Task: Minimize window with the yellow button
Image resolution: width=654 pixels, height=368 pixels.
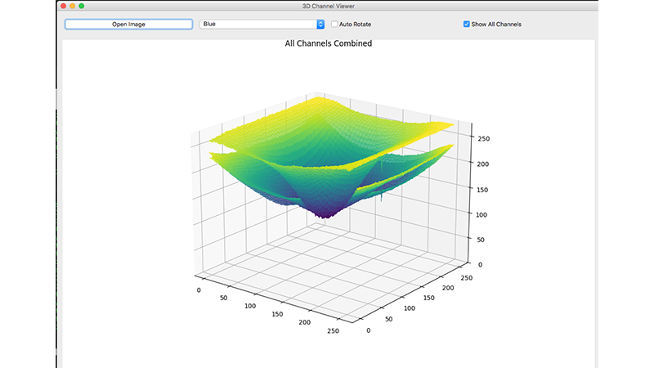Action: click(73, 6)
